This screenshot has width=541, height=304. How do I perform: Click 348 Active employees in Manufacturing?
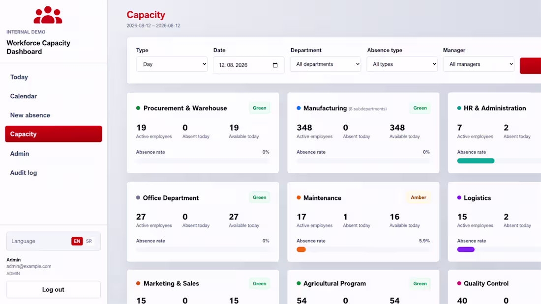[x=314, y=131]
